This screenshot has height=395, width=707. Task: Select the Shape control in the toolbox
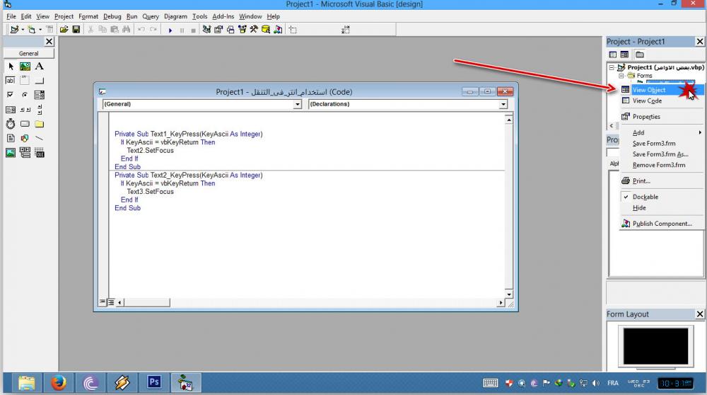point(25,138)
